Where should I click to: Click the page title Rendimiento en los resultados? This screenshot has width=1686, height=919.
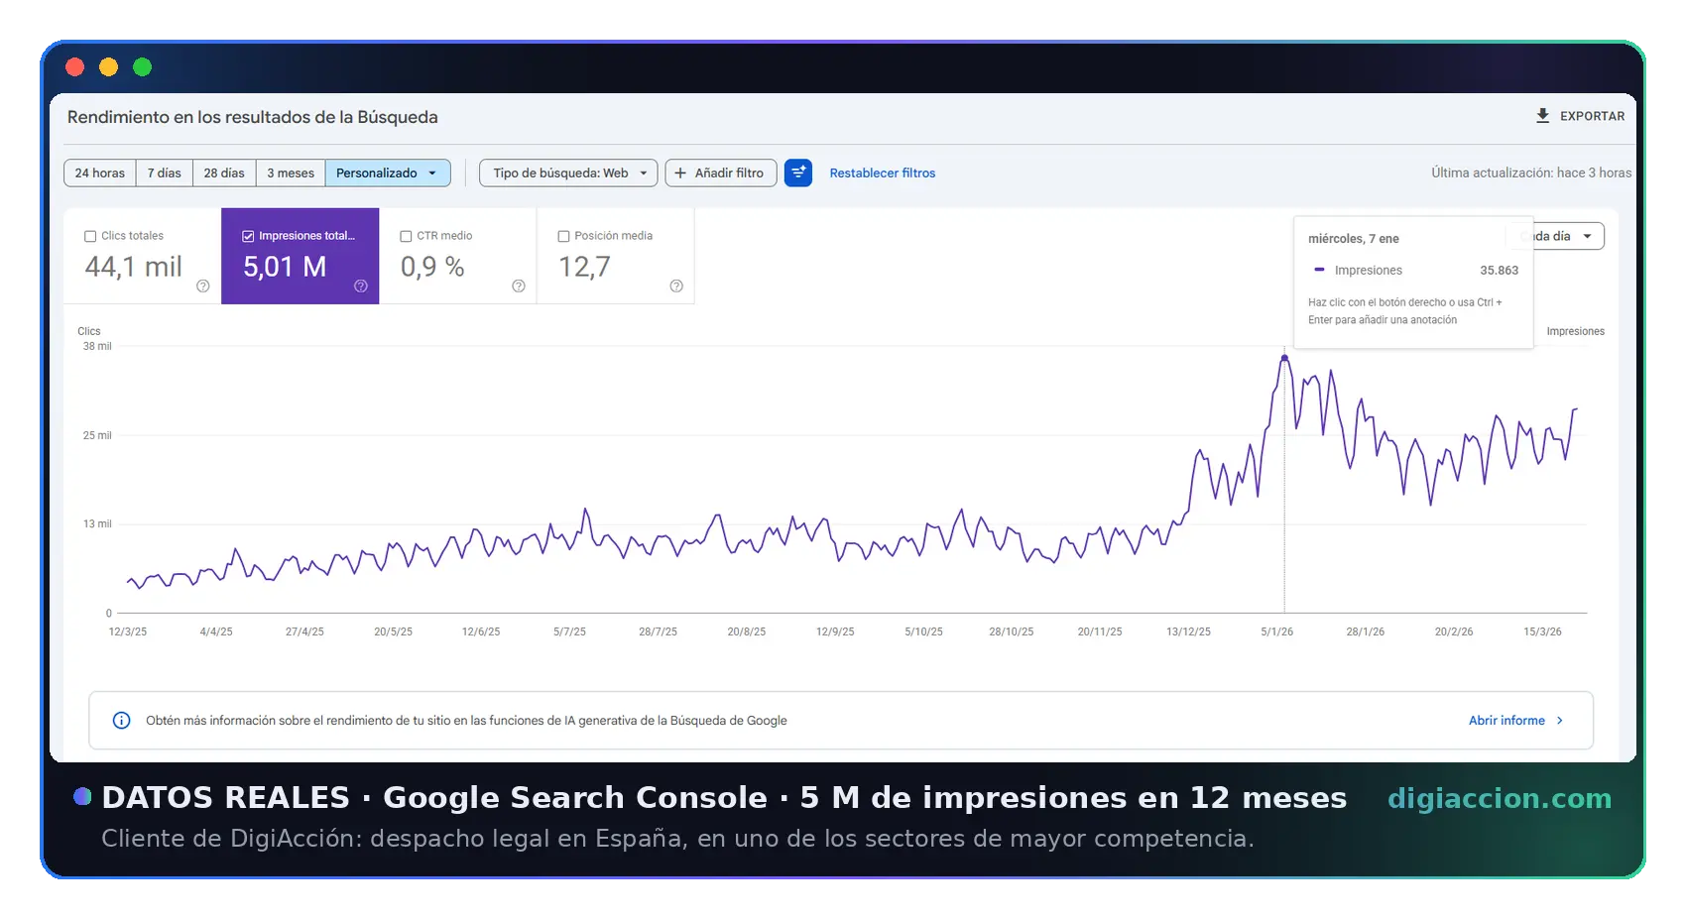[x=253, y=117]
